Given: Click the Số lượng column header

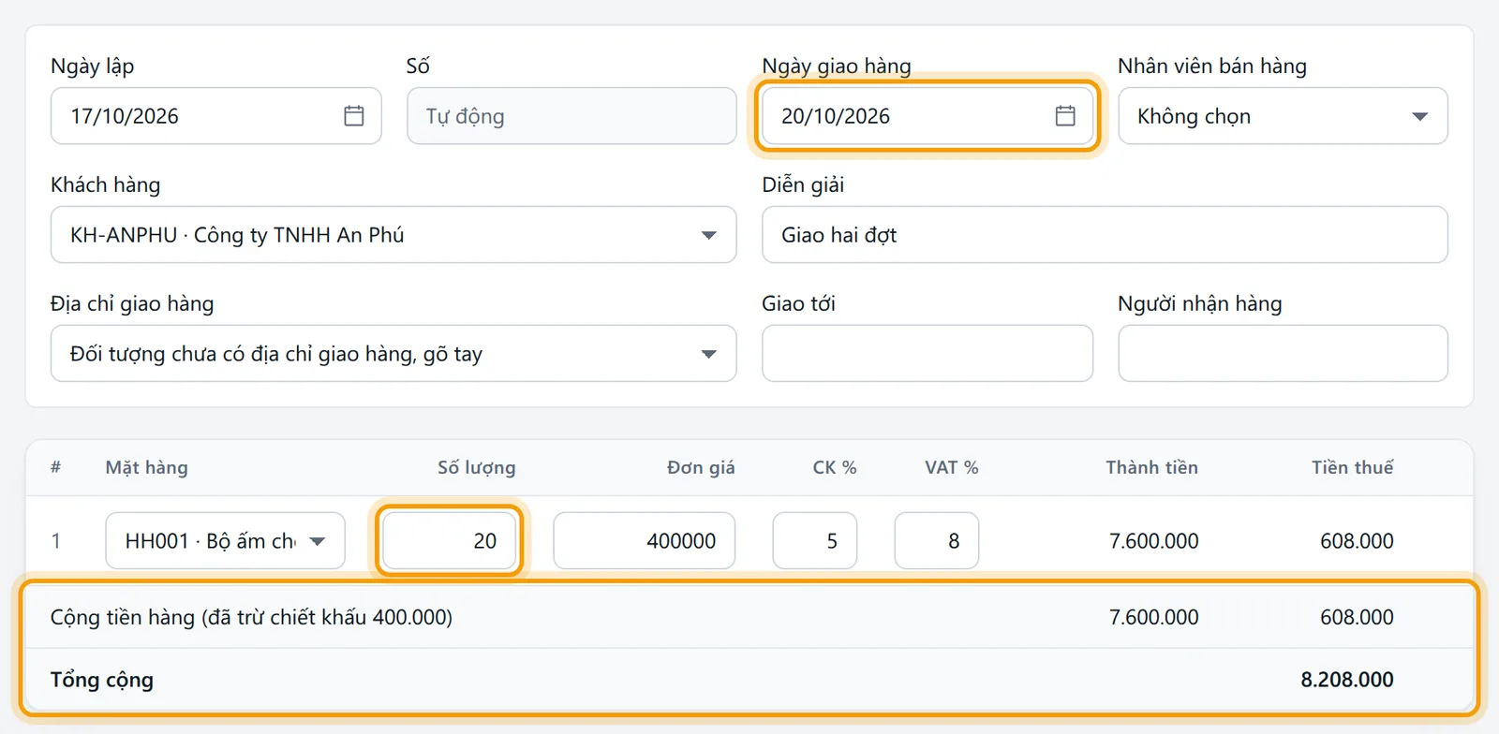Looking at the screenshot, I should 477,467.
